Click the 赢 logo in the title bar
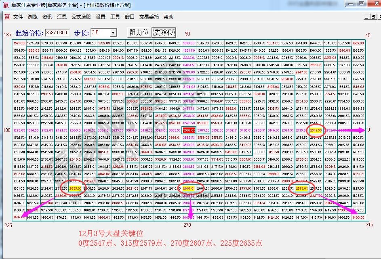 [x=6, y=5]
